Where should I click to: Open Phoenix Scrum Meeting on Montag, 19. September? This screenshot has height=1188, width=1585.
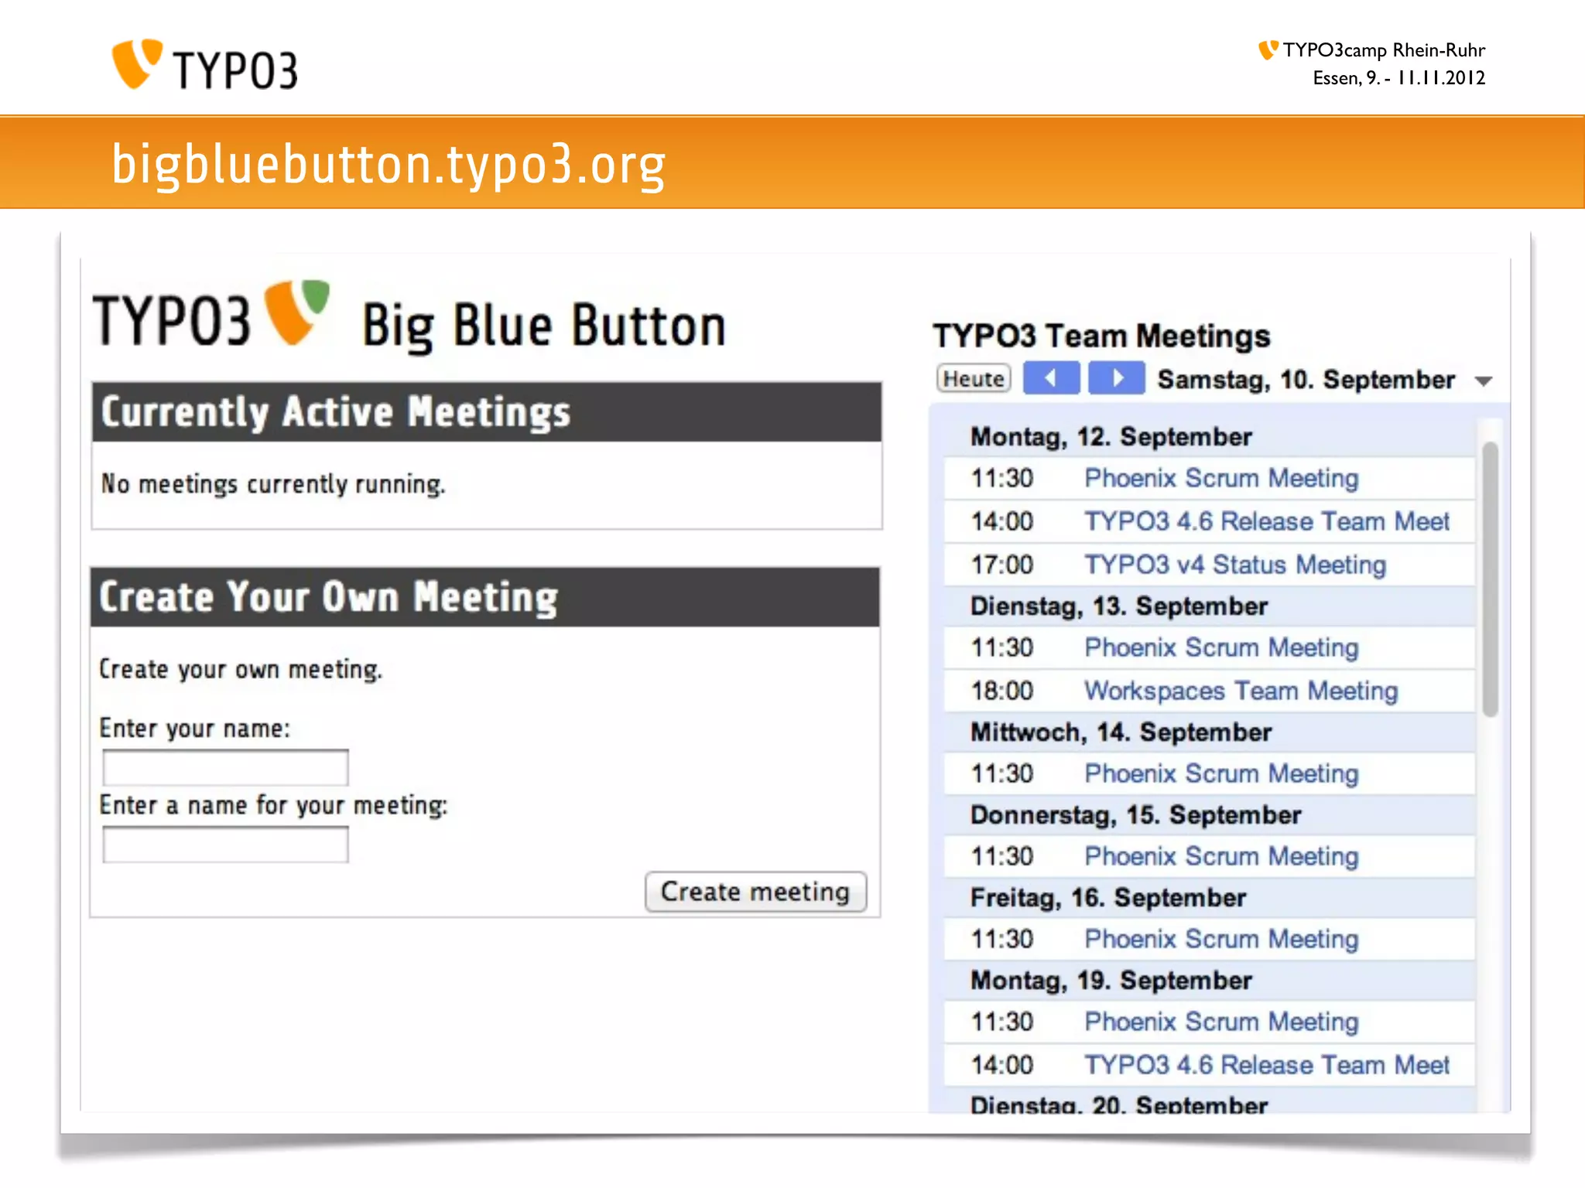coord(1221,1022)
